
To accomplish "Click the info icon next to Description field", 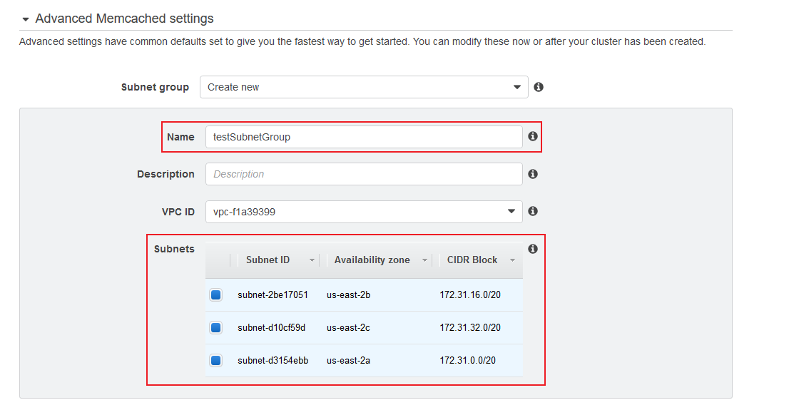I will coord(533,174).
